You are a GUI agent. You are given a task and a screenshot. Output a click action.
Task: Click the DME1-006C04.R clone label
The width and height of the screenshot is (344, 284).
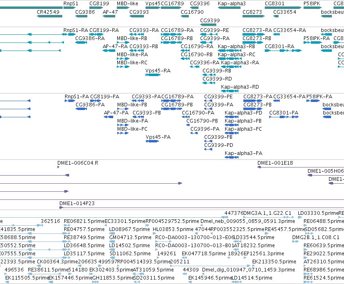tap(78, 163)
